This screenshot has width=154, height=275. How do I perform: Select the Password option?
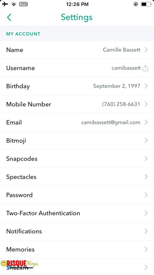point(77,195)
